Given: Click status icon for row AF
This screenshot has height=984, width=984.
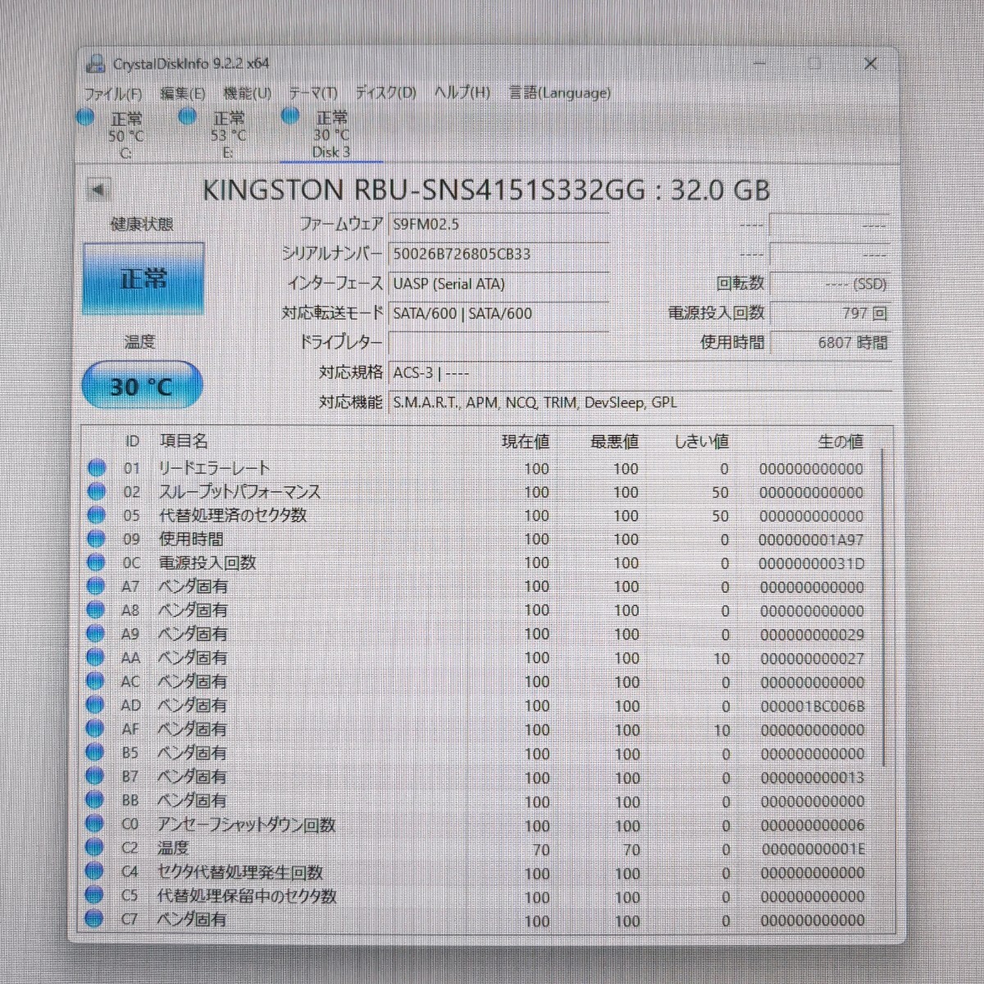Looking at the screenshot, I should pos(96,729).
